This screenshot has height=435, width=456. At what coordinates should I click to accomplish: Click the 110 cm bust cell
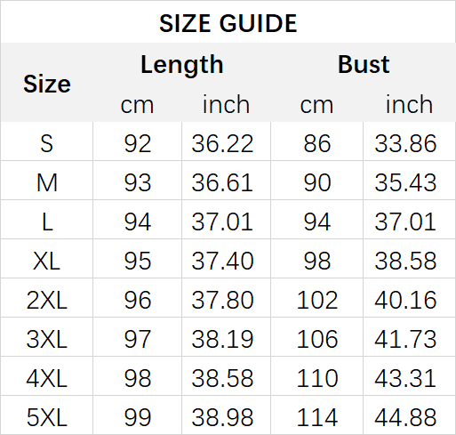tap(317, 378)
